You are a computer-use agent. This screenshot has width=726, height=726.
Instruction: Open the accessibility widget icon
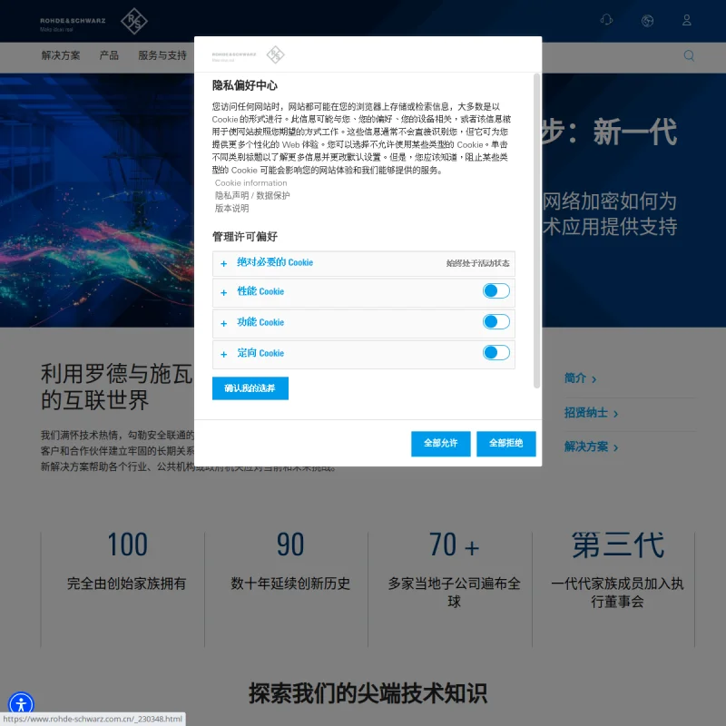(x=21, y=704)
